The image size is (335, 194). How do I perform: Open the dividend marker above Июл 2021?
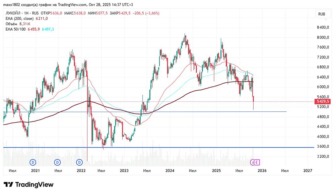[x=57, y=162]
